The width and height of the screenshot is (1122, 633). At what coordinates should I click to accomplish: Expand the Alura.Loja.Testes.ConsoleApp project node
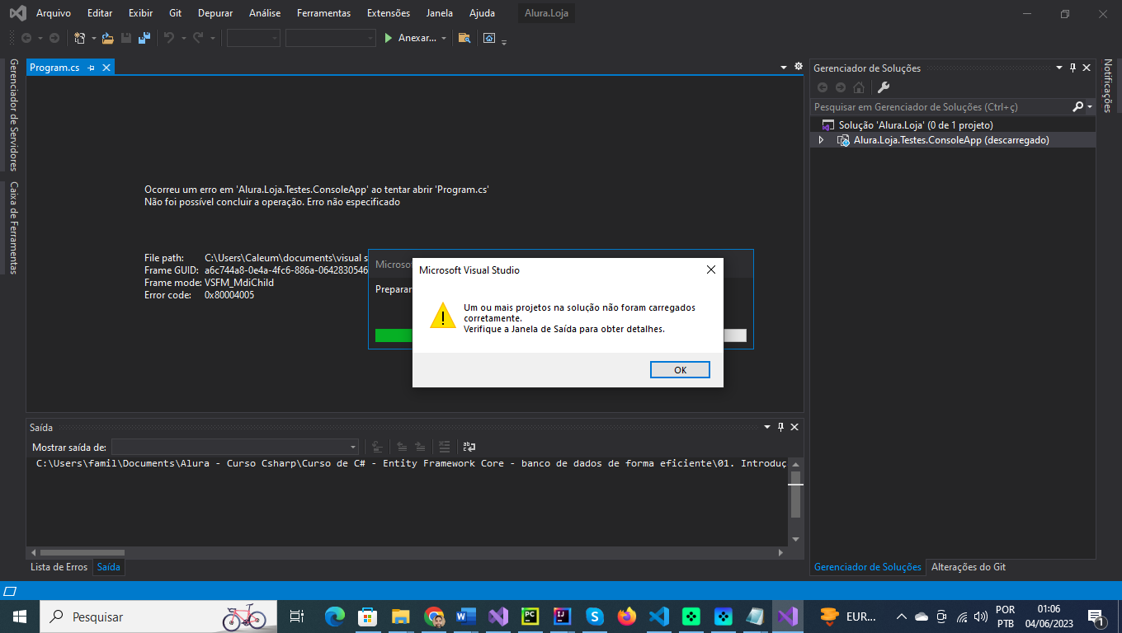[821, 140]
